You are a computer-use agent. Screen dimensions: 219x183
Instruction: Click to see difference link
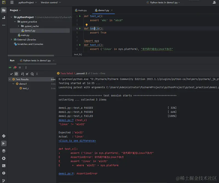coord(77,141)
